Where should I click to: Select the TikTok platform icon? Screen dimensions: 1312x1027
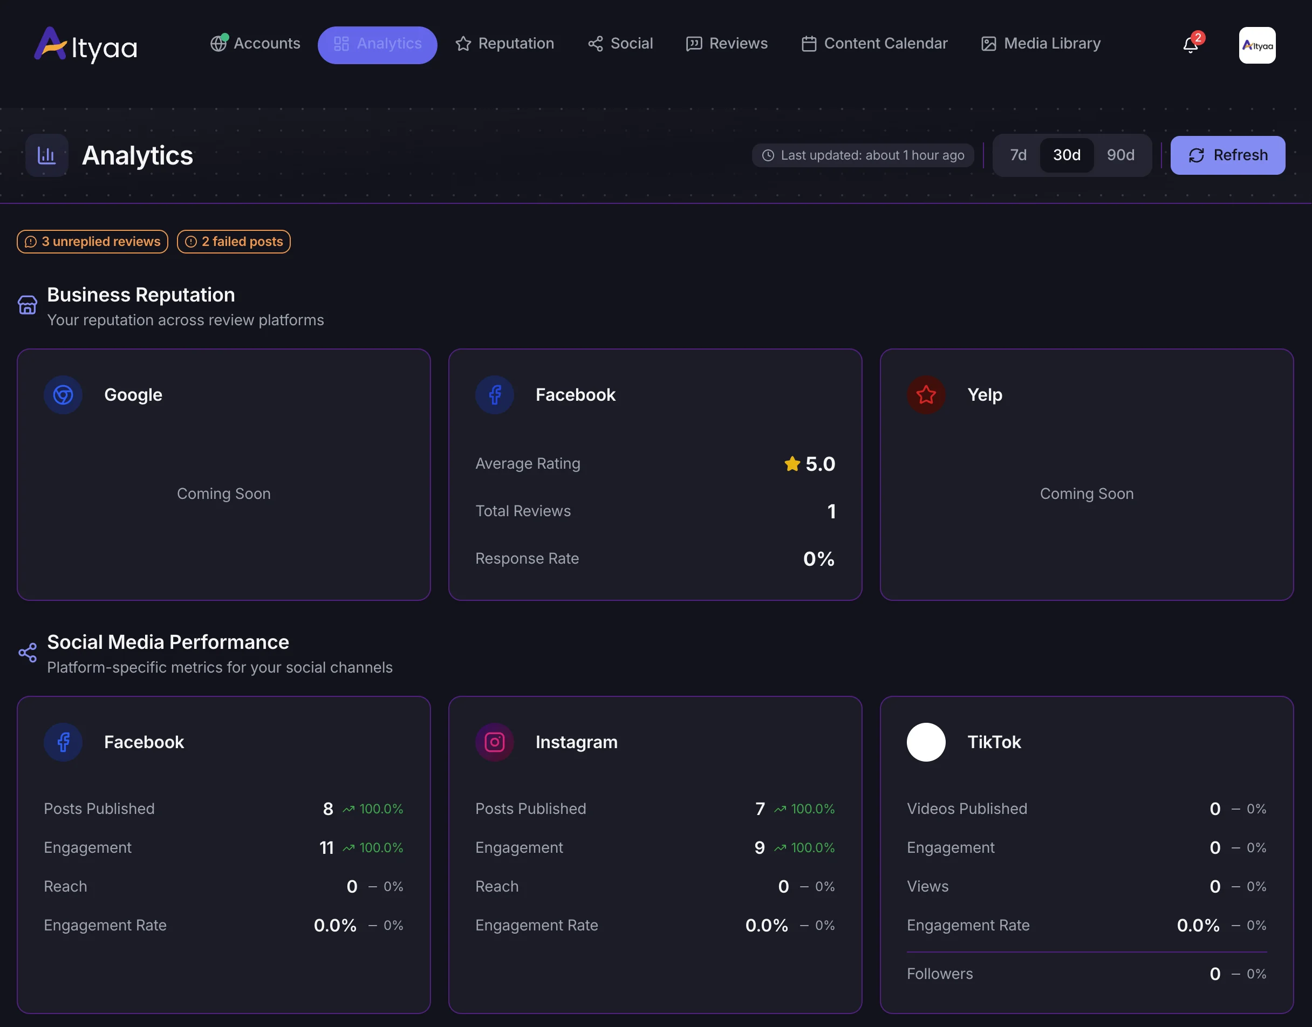(x=926, y=742)
